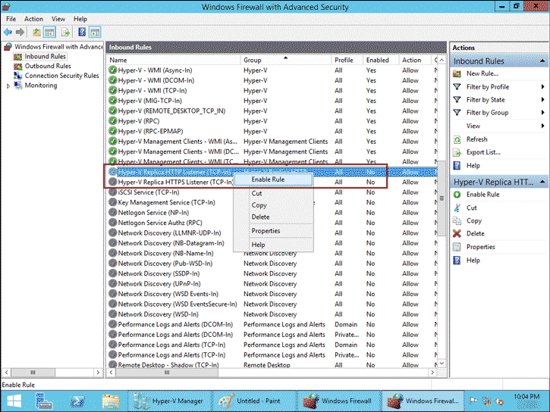Open the View menu

58,19
